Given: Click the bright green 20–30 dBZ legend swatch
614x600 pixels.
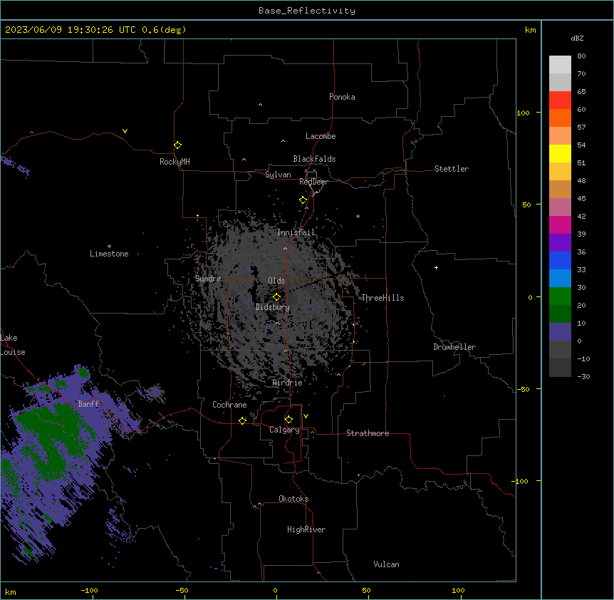Looking at the screenshot, I should [560, 296].
